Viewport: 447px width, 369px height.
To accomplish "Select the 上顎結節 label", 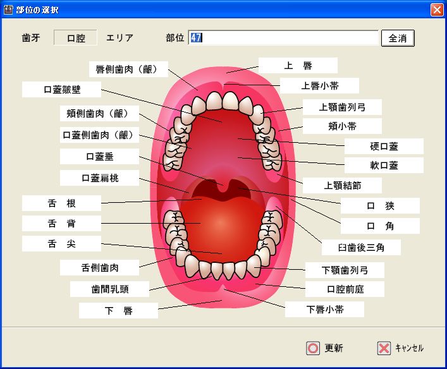I will coord(342,186).
